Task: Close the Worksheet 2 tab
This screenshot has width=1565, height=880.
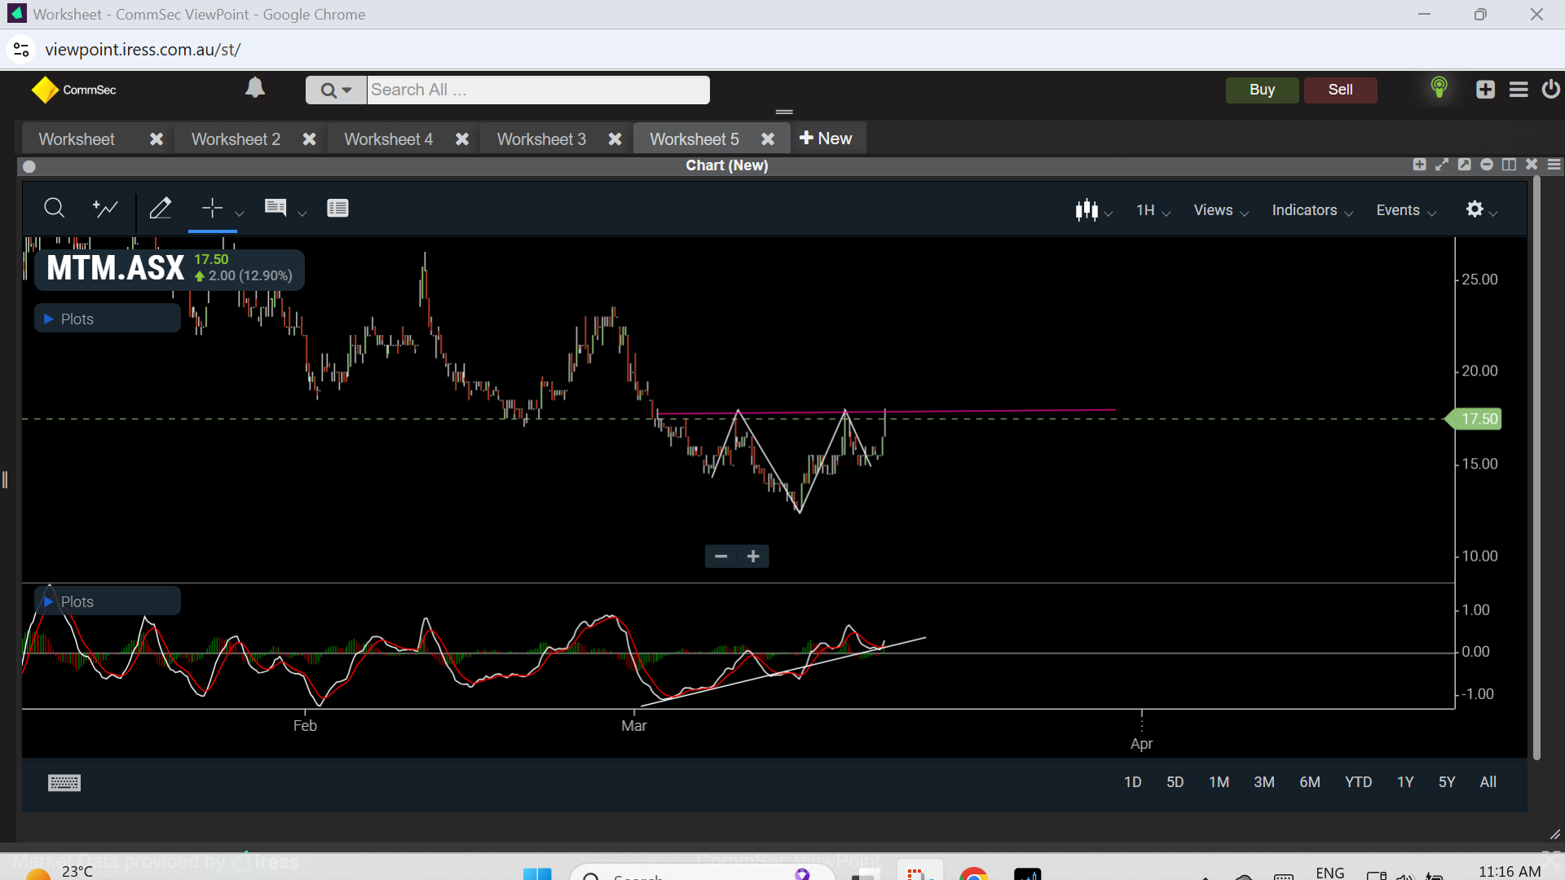Action: click(310, 139)
